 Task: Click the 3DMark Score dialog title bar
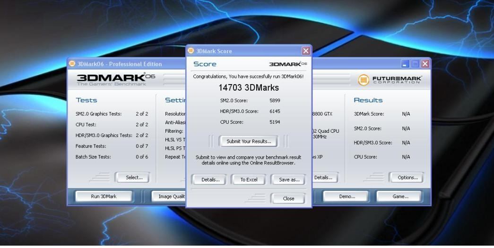point(249,51)
